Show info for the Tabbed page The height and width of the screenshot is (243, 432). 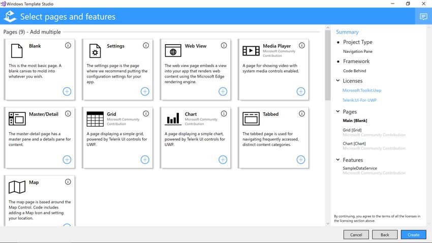pyautogui.click(x=302, y=113)
